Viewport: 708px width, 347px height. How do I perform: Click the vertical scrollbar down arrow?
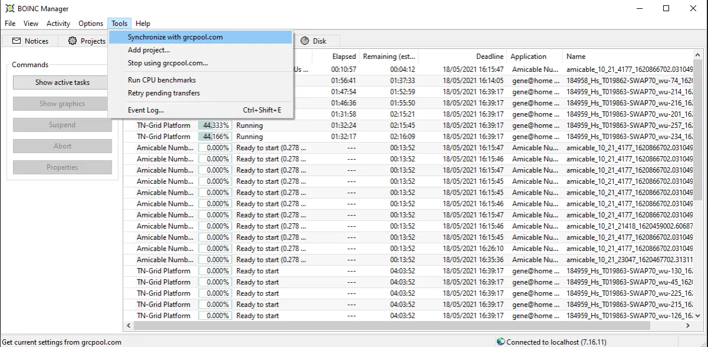[697, 316]
